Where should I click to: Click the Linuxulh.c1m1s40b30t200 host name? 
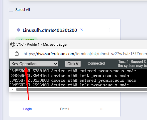pos(50,30)
